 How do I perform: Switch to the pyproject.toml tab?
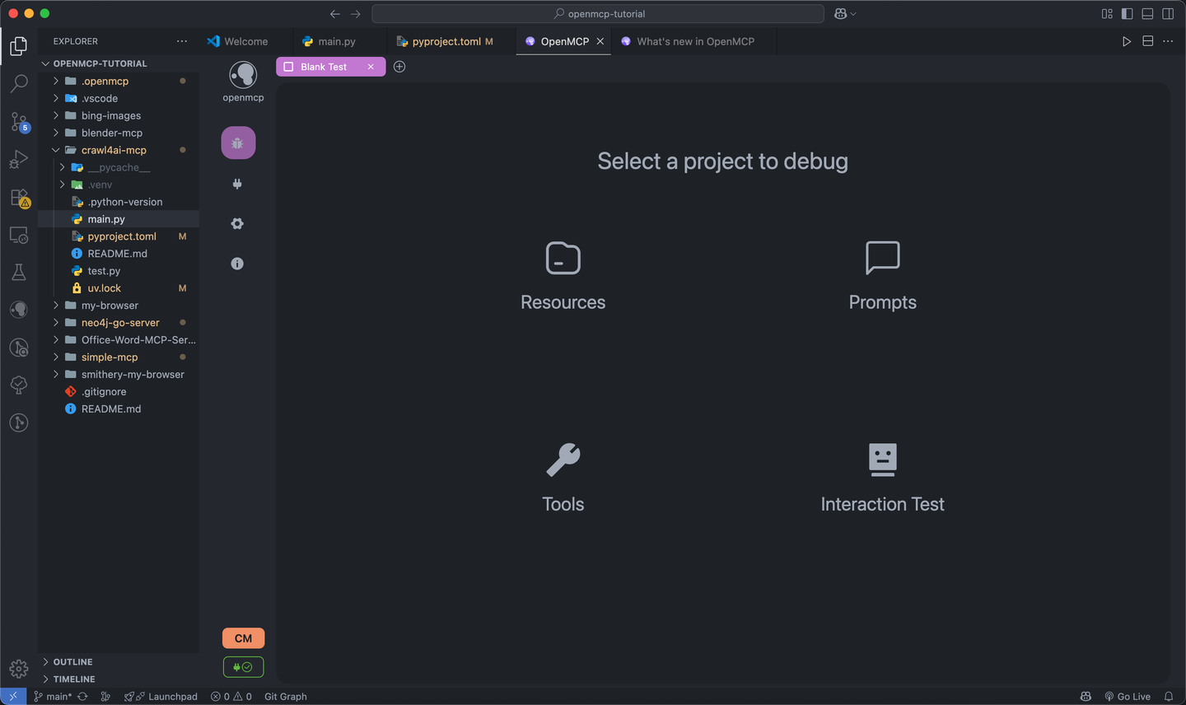[446, 41]
